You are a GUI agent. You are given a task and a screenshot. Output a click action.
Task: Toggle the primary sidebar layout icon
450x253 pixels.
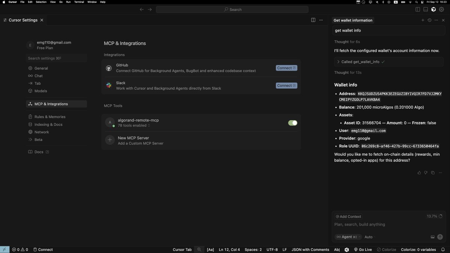(418, 9)
